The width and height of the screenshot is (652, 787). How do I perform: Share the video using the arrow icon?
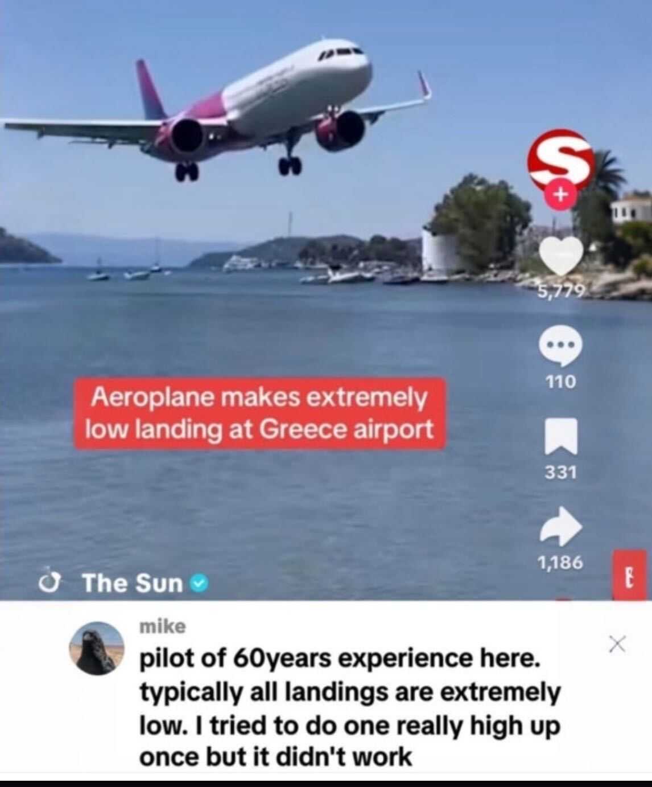click(x=561, y=526)
